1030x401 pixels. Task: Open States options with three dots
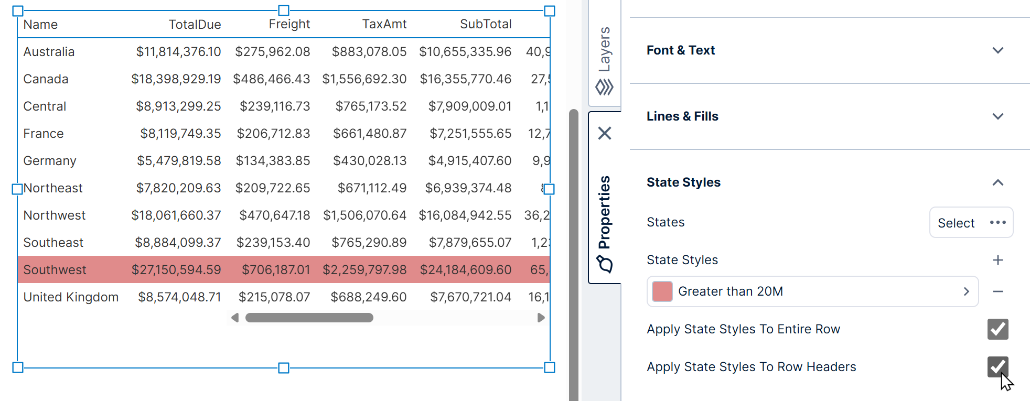coord(997,222)
